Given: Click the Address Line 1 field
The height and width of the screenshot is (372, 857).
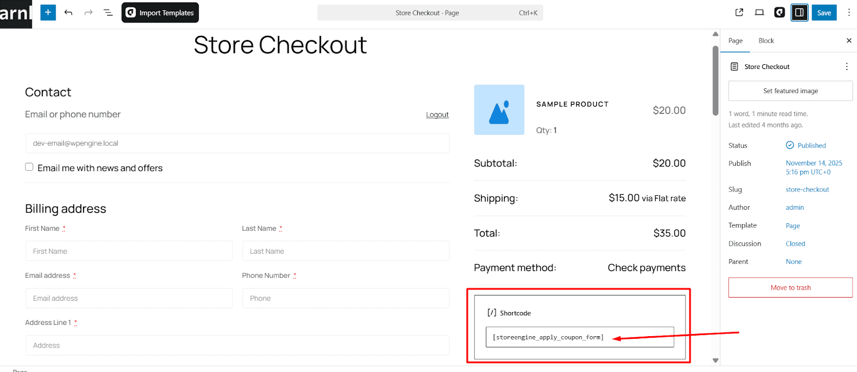Looking at the screenshot, I should coord(237,345).
